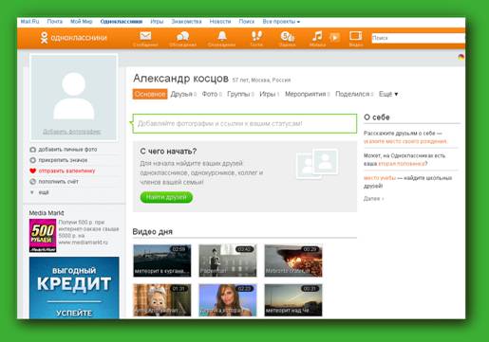
Task: Click the two-person friends illustration
Action: click(317, 163)
